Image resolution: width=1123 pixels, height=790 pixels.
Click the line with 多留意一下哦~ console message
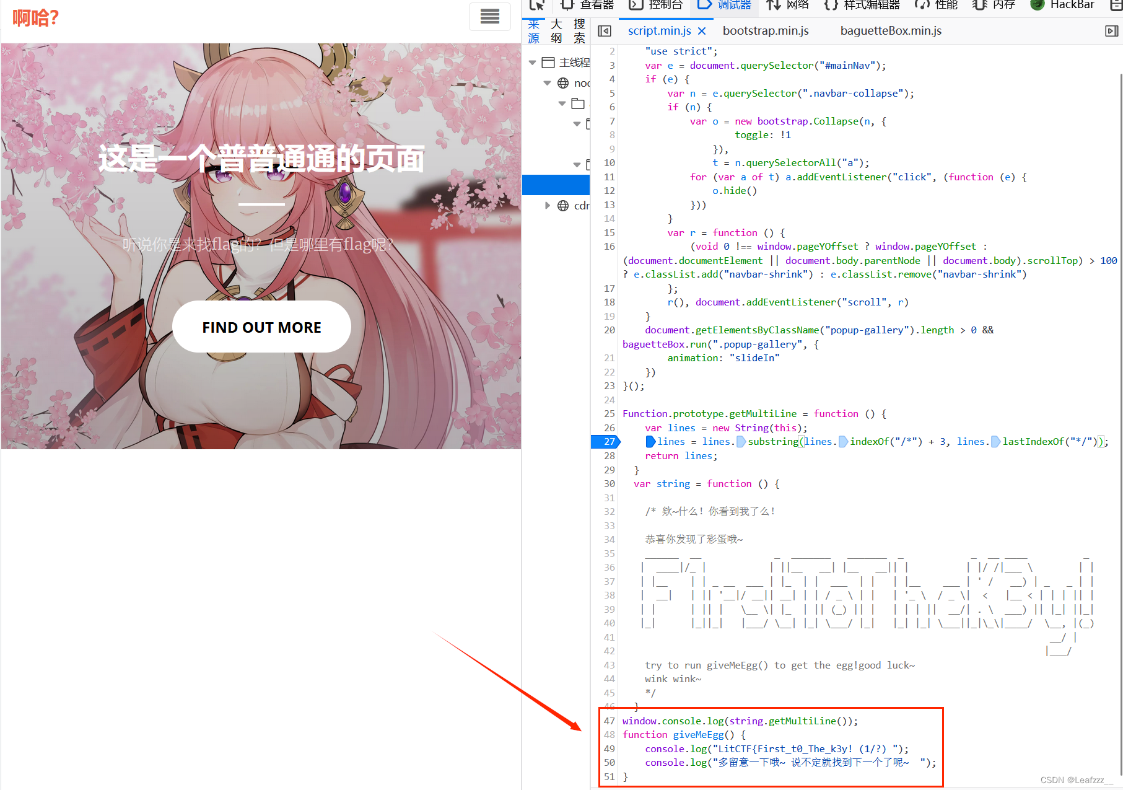click(791, 763)
